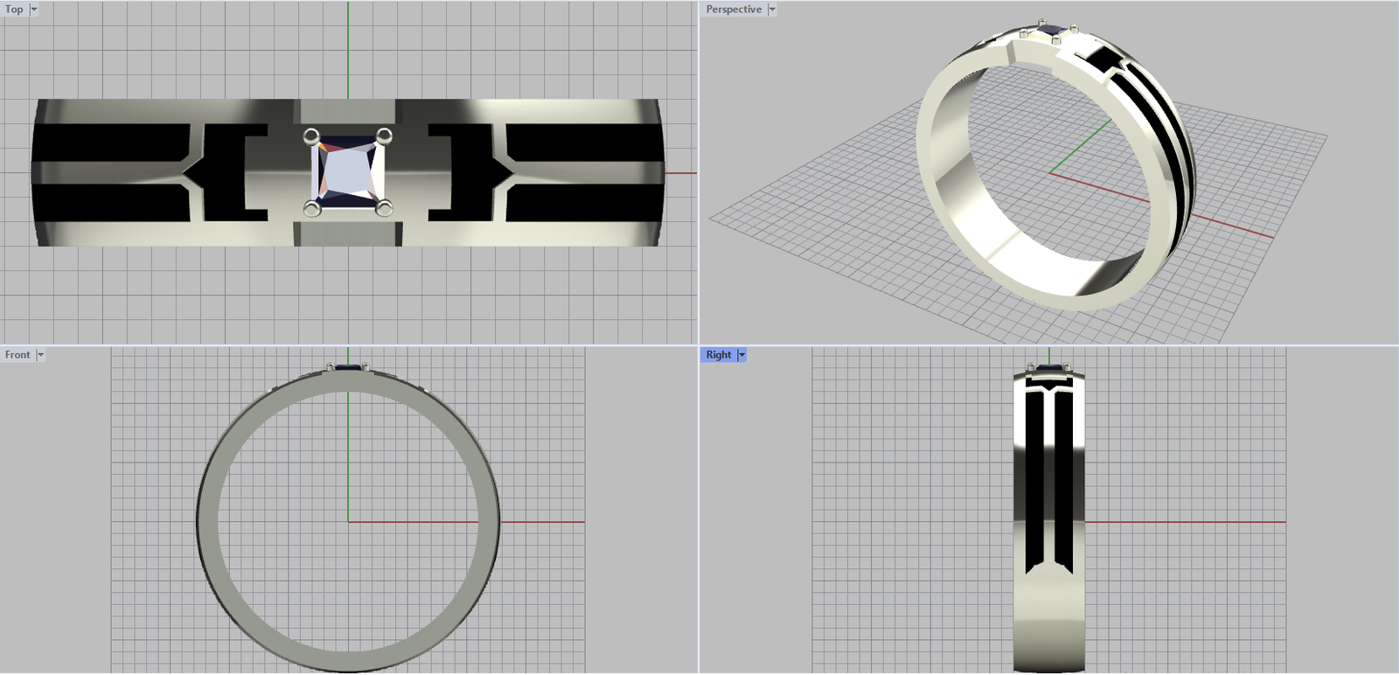Click the Top viewport title label

pyautogui.click(x=14, y=10)
